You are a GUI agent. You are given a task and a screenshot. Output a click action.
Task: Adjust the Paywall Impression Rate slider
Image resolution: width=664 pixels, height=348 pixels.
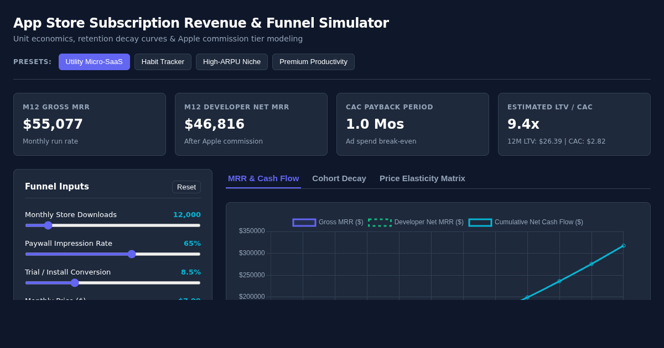tap(113, 254)
